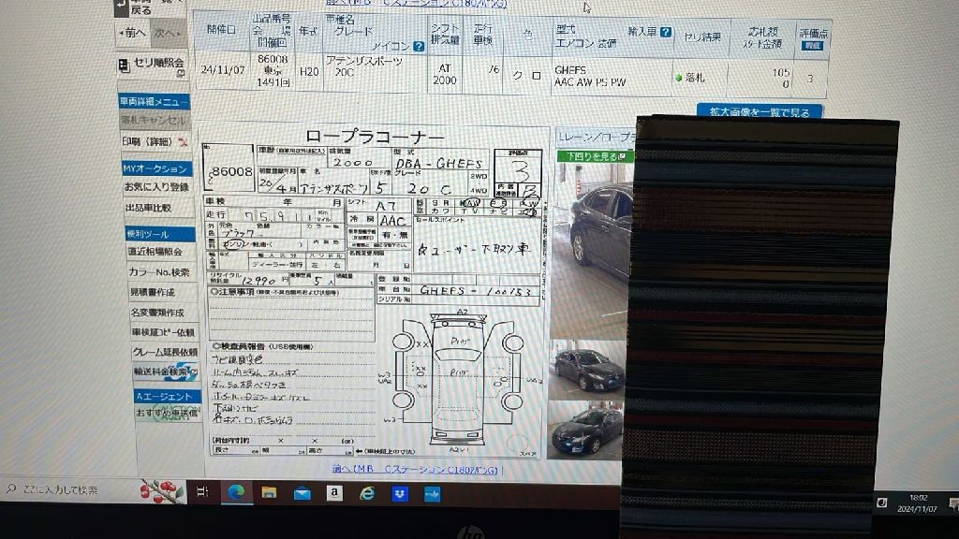
Task: Open Internet Explorer from the taskbar
Action: tap(367, 493)
